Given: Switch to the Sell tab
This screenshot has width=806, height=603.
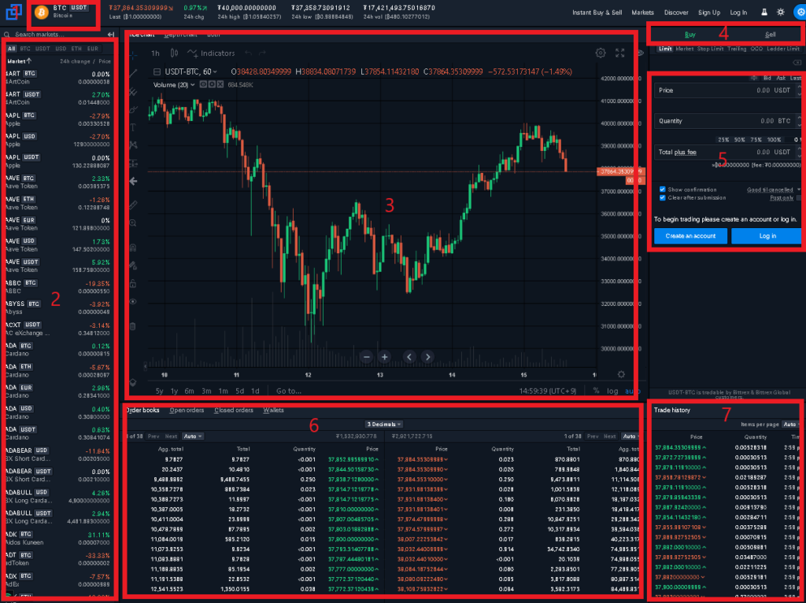Looking at the screenshot, I should pos(770,35).
